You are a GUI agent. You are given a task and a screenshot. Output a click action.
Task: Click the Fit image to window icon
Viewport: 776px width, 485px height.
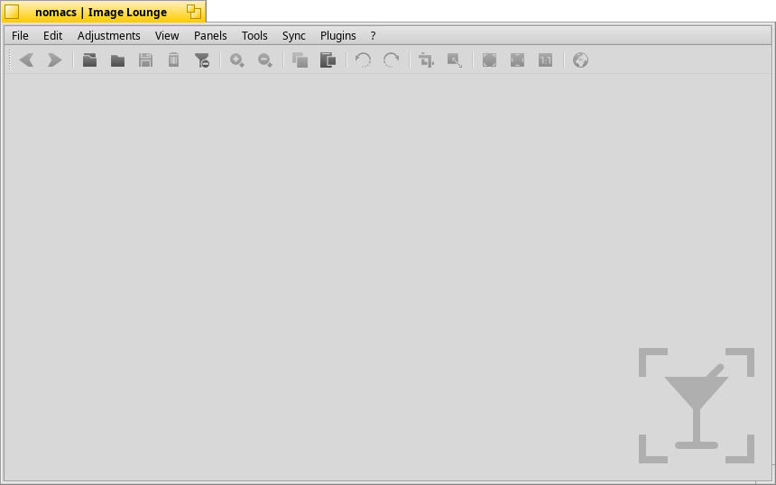coord(517,60)
